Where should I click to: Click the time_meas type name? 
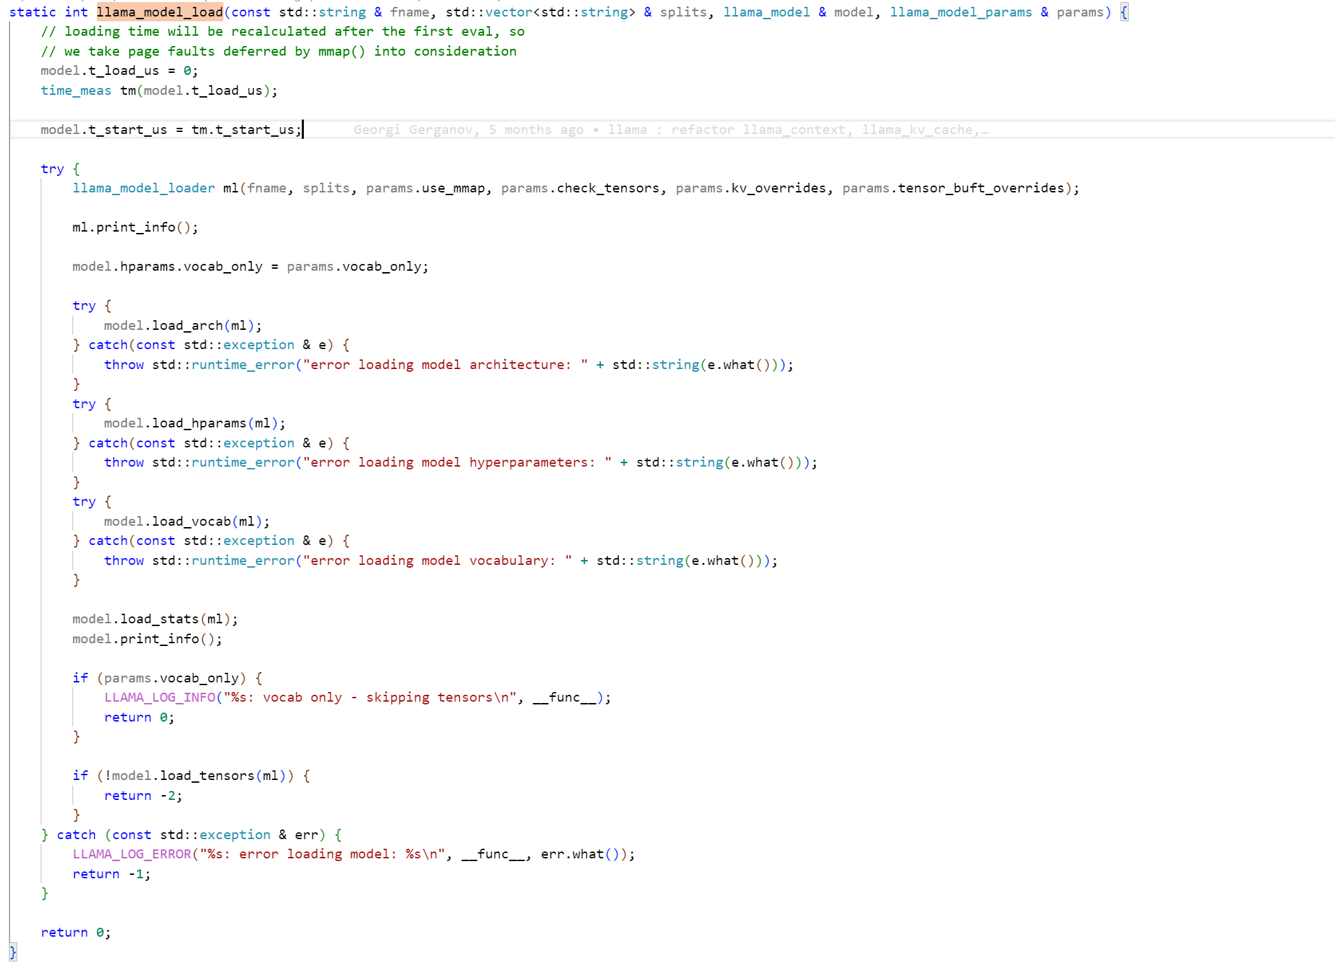76,91
